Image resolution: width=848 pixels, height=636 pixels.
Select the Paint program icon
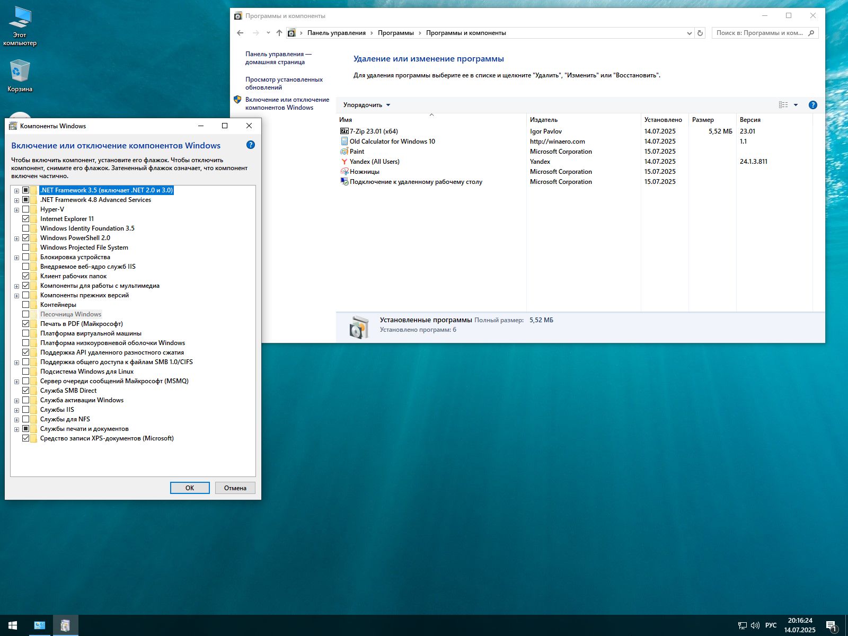point(344,151)
